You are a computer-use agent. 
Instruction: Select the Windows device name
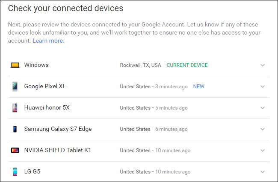coord(36,65)
